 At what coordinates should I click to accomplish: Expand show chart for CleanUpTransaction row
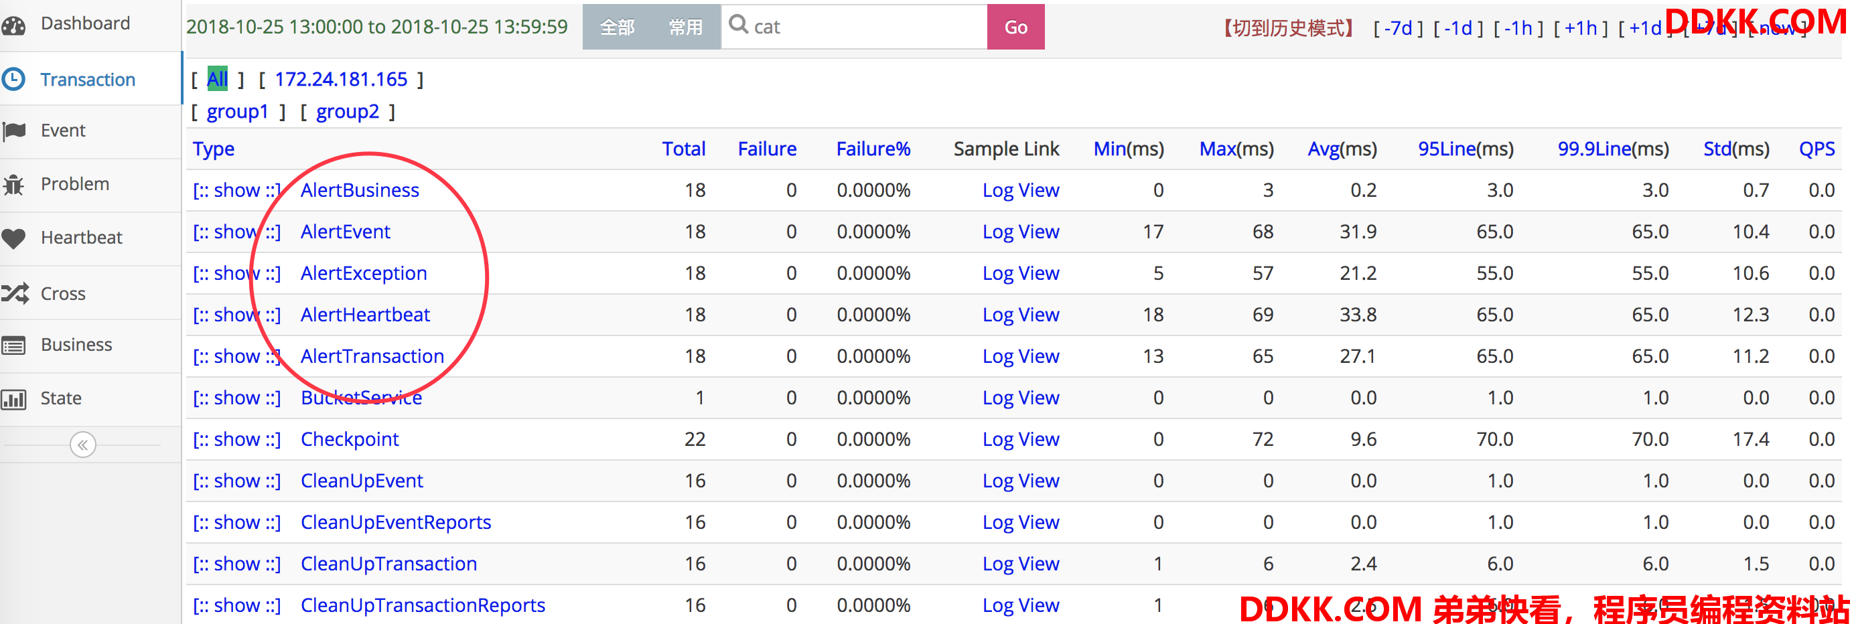(237, 564)
